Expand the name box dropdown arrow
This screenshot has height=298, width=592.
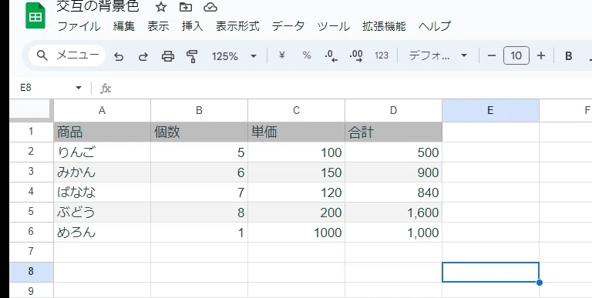[x=79, y=88]
